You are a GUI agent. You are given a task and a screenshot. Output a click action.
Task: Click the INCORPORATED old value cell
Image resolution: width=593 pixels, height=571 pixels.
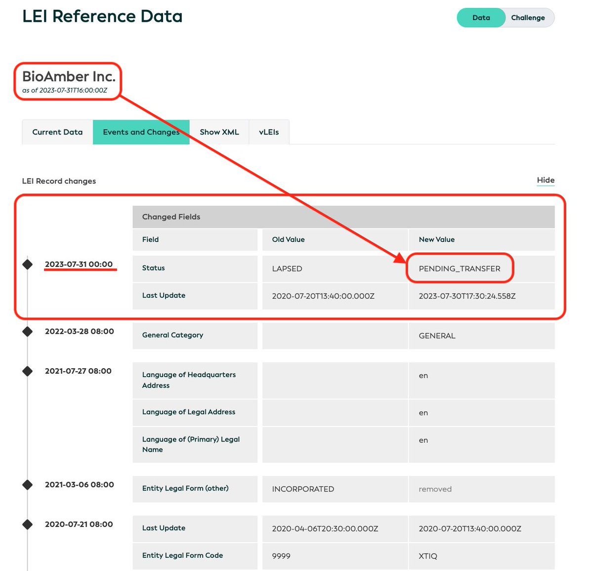[x=335, y=489]
